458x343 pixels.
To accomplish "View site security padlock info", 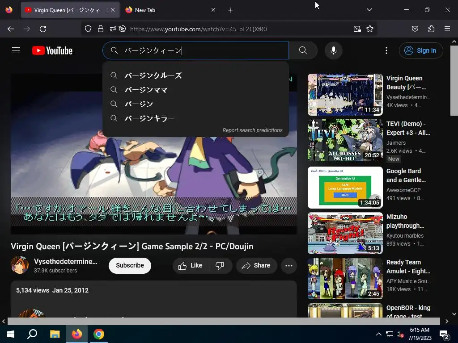I will coord(101,29).
